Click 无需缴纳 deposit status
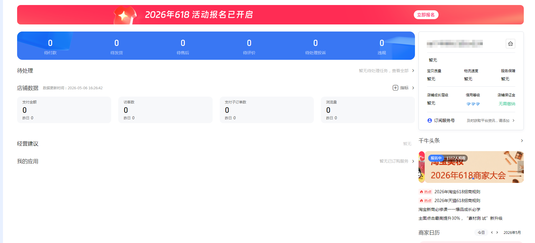This screenshot has height=243, width=535. click(507, 104)
